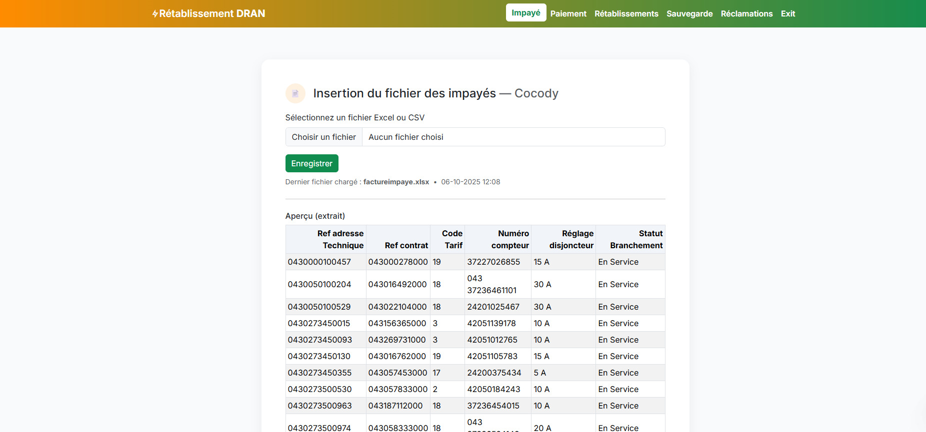Image resolution: width=926 pixels, height=432 pixels.
Task: Click Exit to log out
Action: (x=787, y=14)
